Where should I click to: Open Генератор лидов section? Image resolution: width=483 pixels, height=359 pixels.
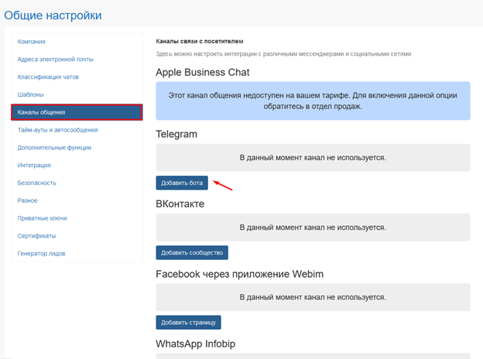coord(41,254)
